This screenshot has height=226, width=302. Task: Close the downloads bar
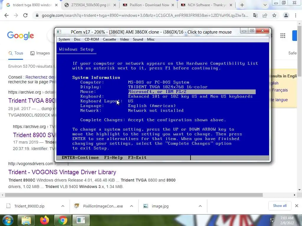click(x=297, y=206)
